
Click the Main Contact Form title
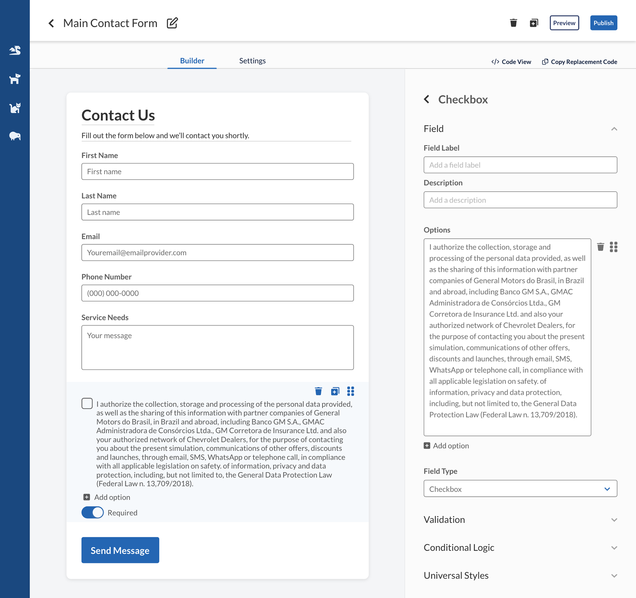pos(110,23)
